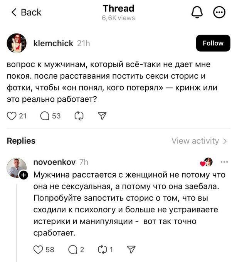237x262 pixels.
Task: Open comments on klemchick post
Action: (44, 115)
